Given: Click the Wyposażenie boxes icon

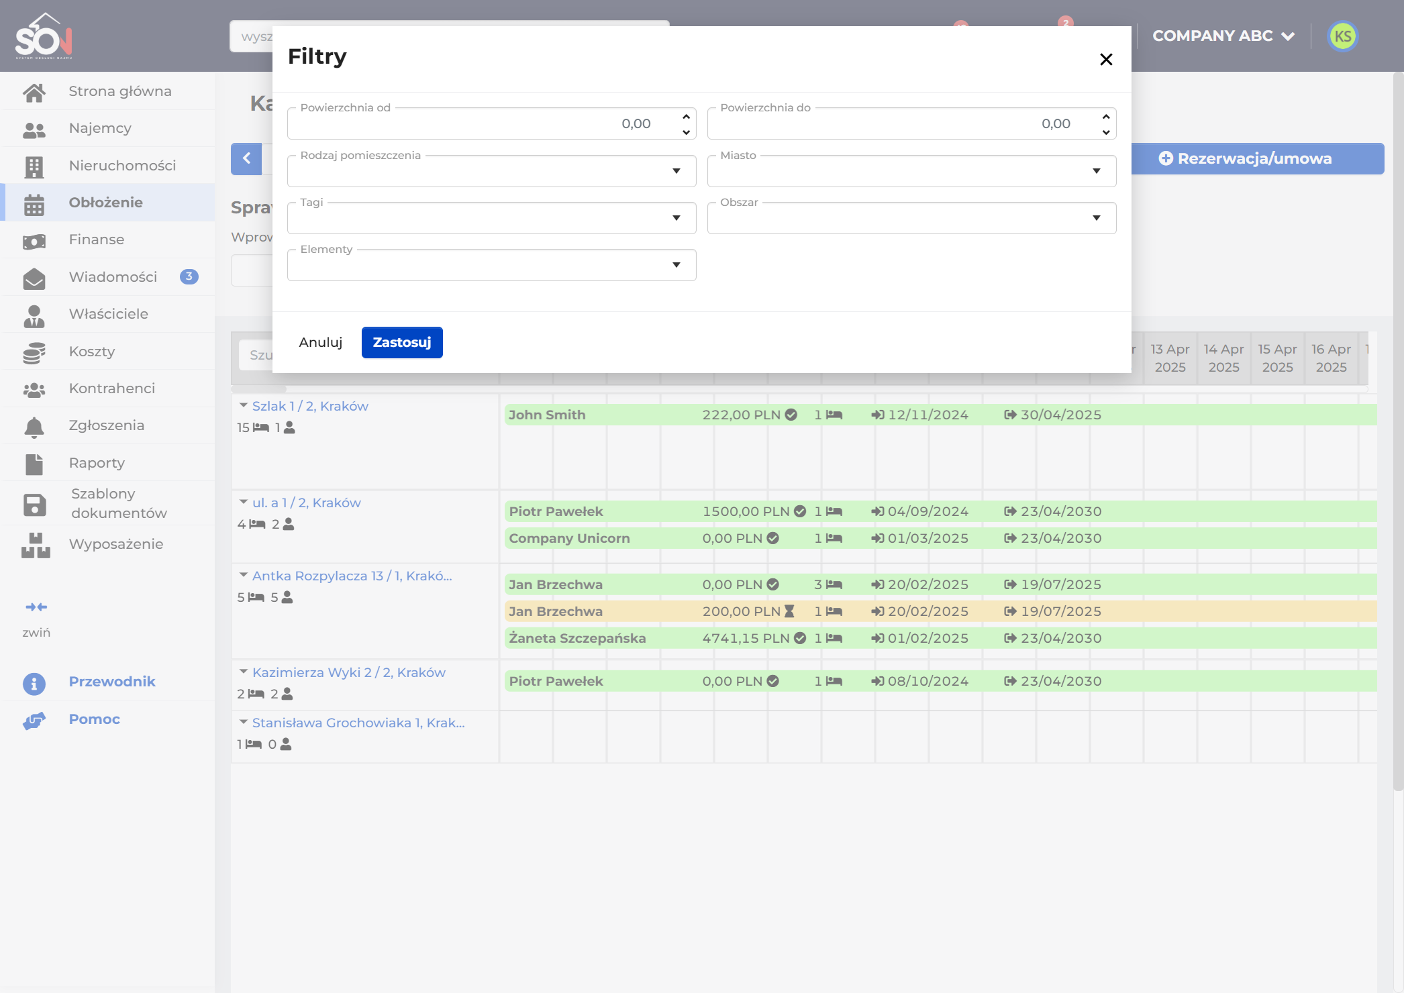Looking at the screenshot, I should click(x=36, y=545).
